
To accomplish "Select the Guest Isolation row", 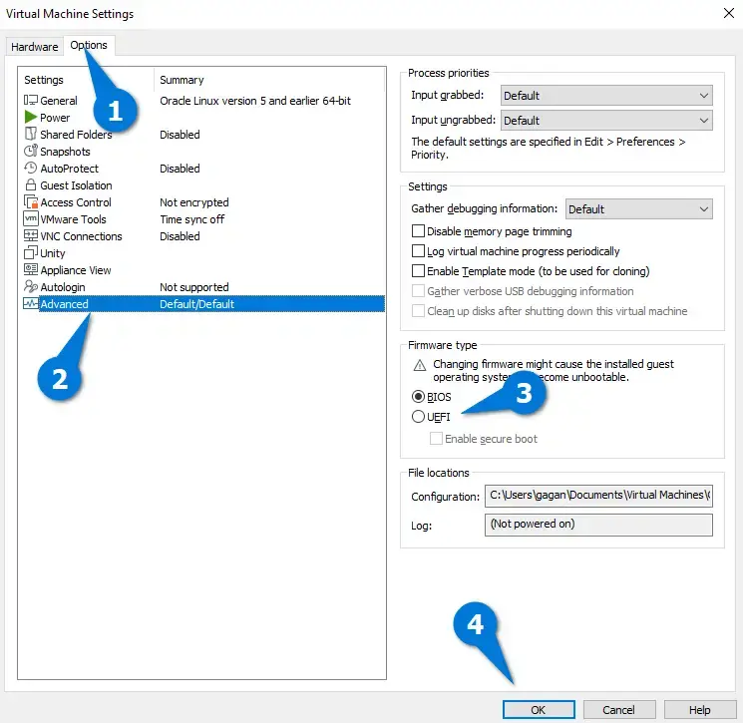I will coord(203,185).
